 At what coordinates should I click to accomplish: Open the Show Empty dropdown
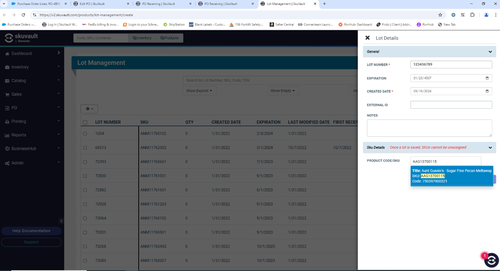[282, 91]
